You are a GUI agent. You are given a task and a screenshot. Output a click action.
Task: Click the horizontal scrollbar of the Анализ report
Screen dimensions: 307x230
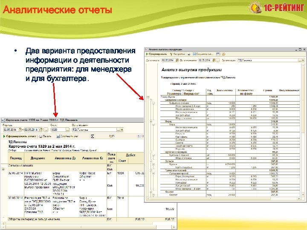click(x=223, y=198)
